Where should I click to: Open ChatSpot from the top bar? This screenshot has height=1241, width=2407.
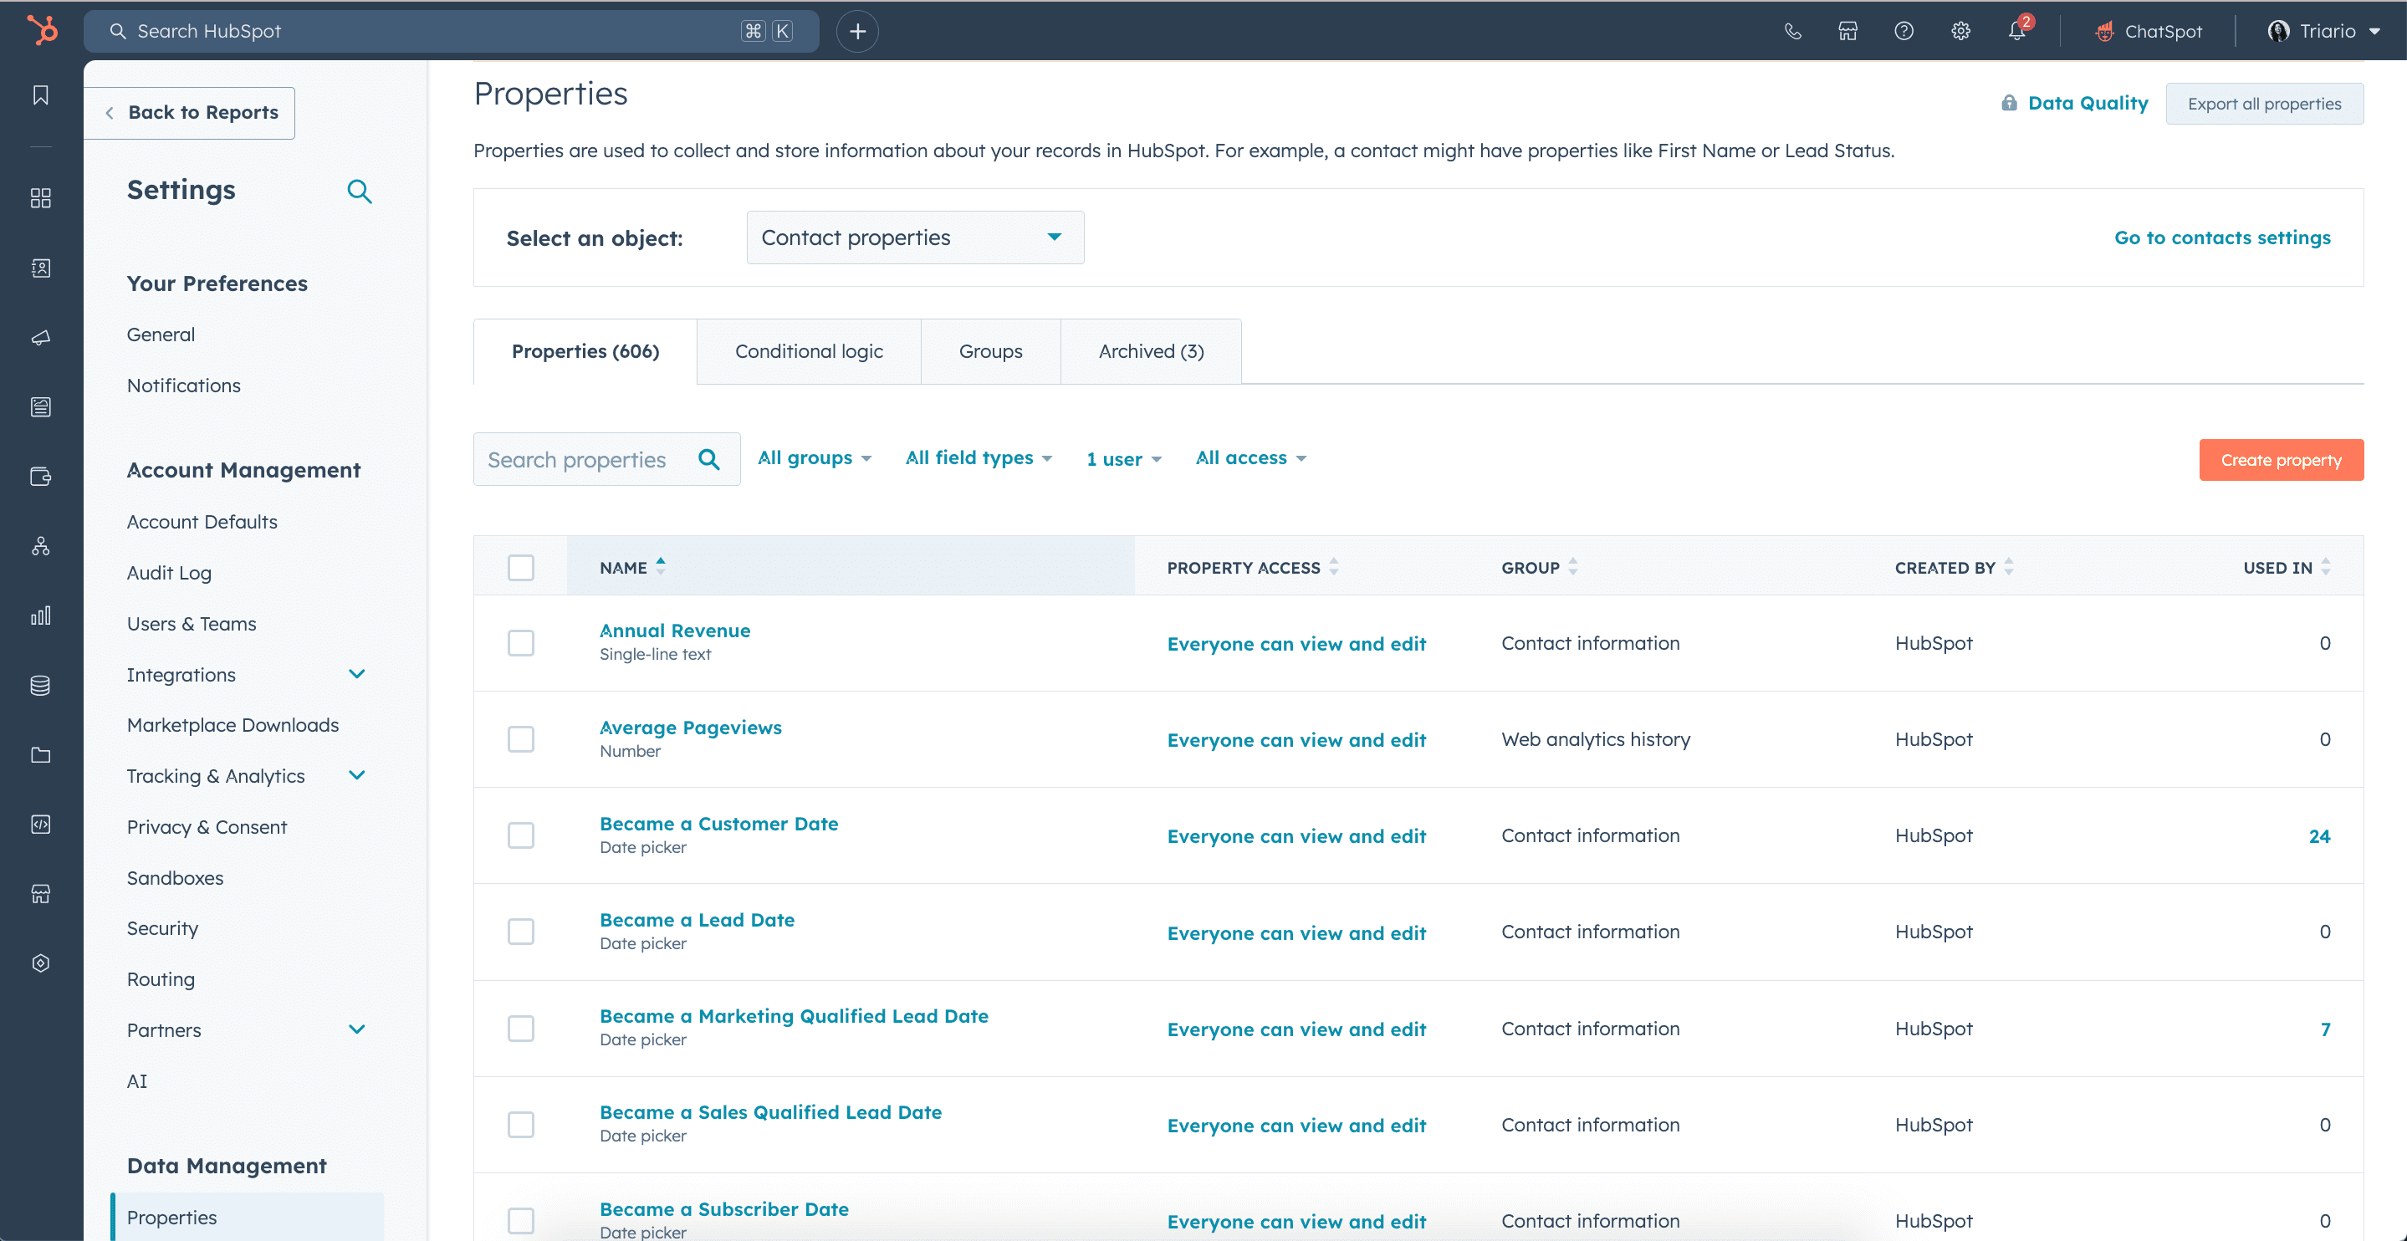[x=2149, y=31]
